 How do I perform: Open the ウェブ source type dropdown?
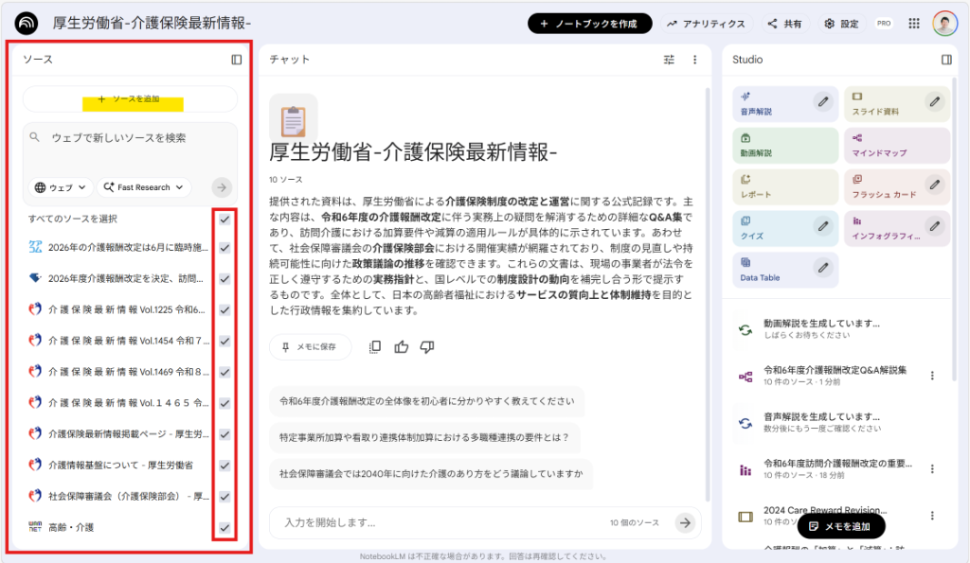coord(60,187)
